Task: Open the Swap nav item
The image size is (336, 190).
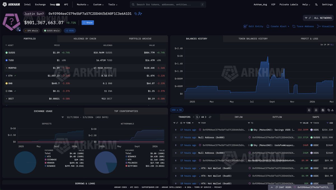Action: point(55,4)
